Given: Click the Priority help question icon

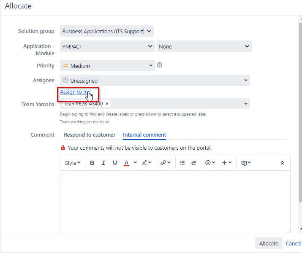Looking at the screenshot, I should coord(160,65).
